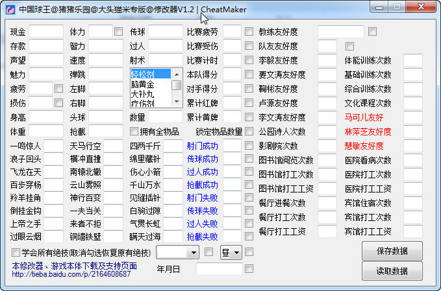Click the 马可儿友好 input field
The image size is (441, 291).
[x=413, y=117]
